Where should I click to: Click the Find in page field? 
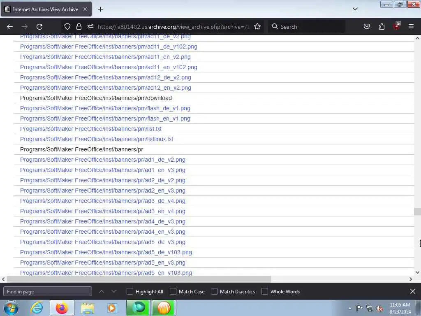click(48, 292)
